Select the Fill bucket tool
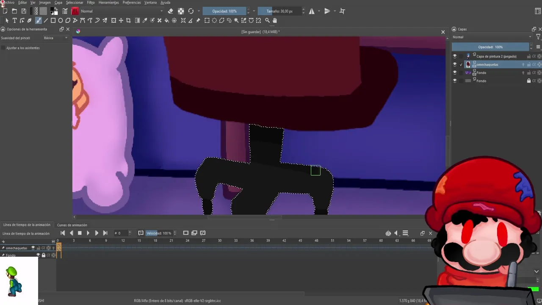Image resolution: width=542 pixels, height=305 pixels. (167, 20)
